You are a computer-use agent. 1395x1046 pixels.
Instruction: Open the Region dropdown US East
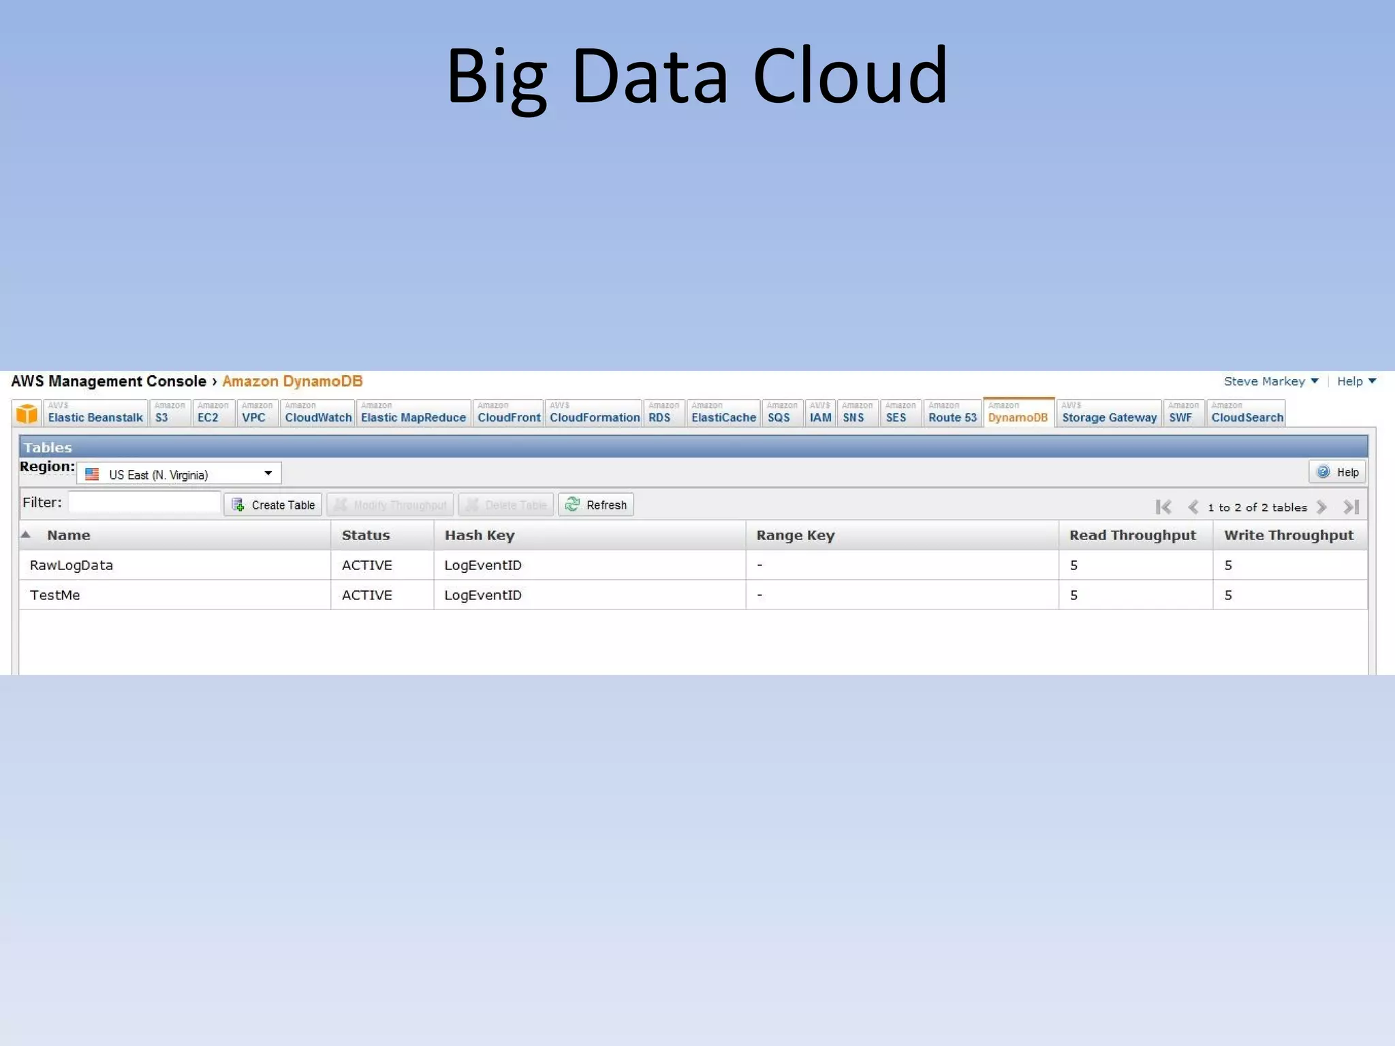[x=179, y=474]
